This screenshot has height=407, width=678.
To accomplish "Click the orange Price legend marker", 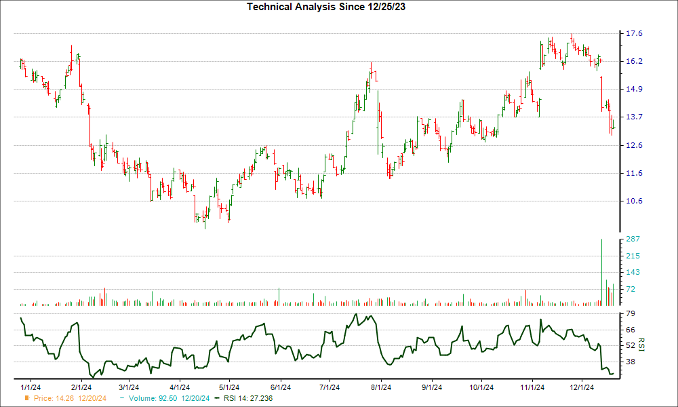I will tap(27, 398).
